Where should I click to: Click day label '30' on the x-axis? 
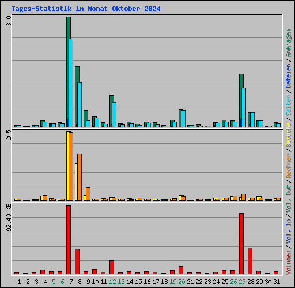pyautogui.click(x=268, y=282)
